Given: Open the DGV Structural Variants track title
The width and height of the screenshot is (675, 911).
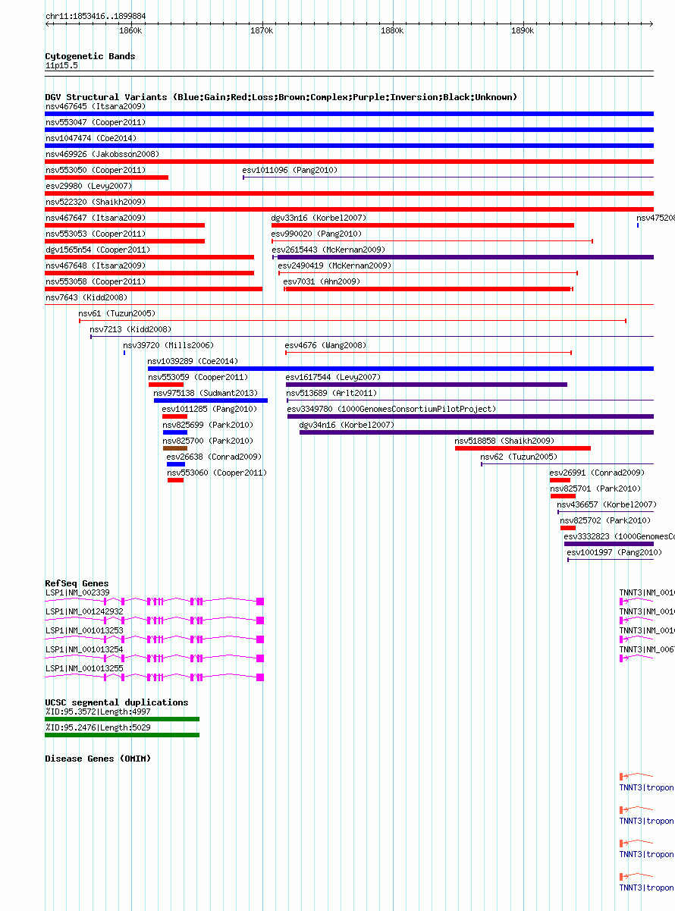Looking at the screenshot, I should [281, 97].
